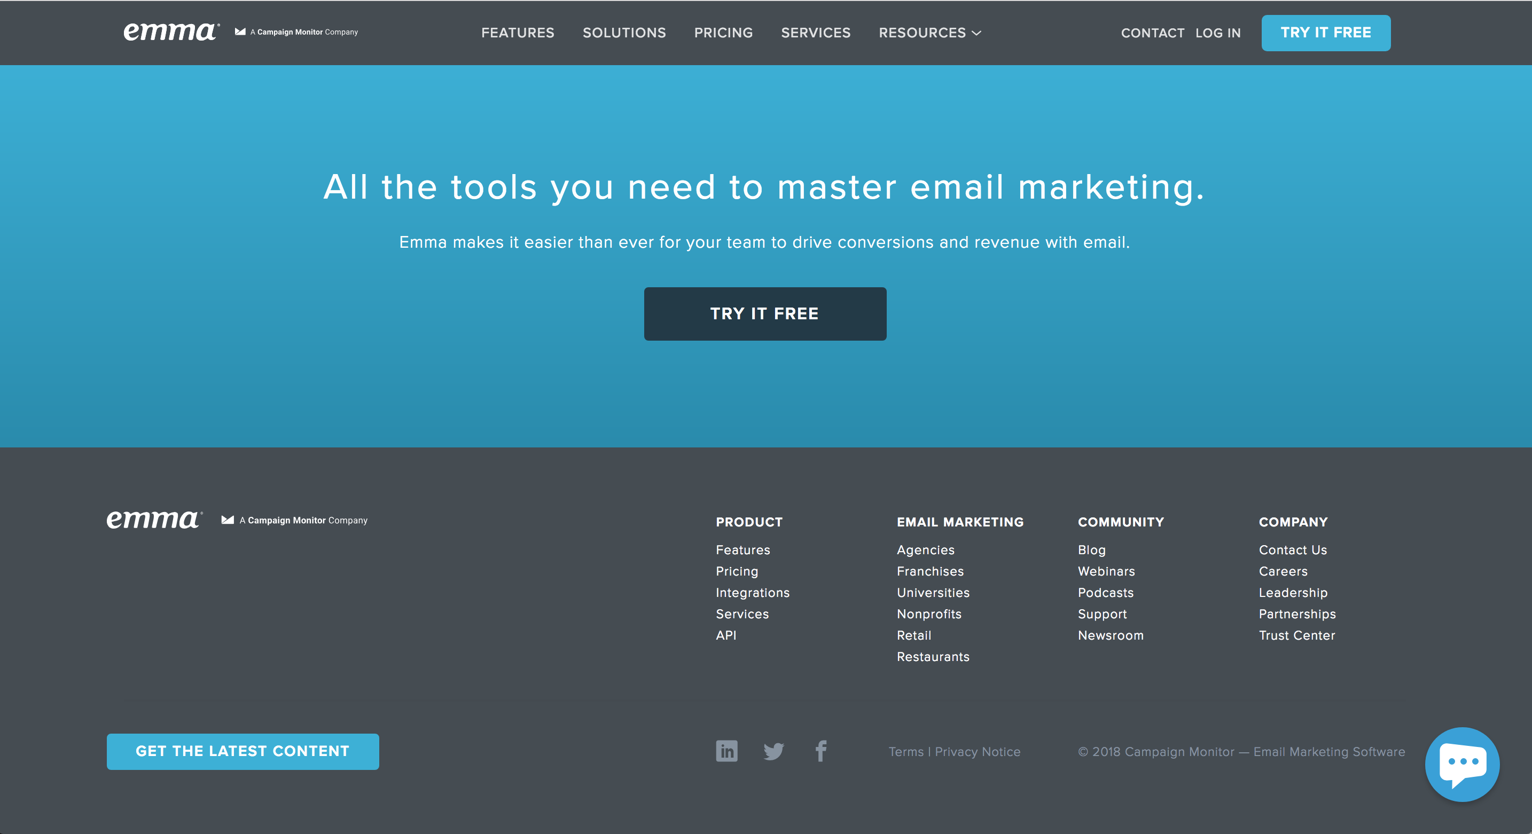
Task: Open the Privacy Notice link
Action: pos(977,752)
